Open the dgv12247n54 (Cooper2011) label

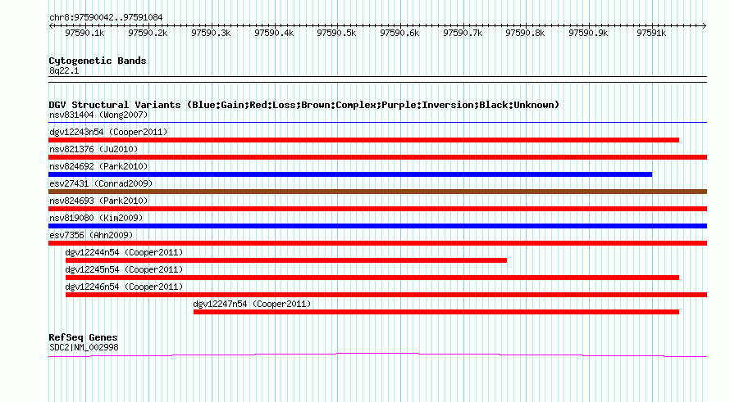pyautogui.click(x=252, y=304)
